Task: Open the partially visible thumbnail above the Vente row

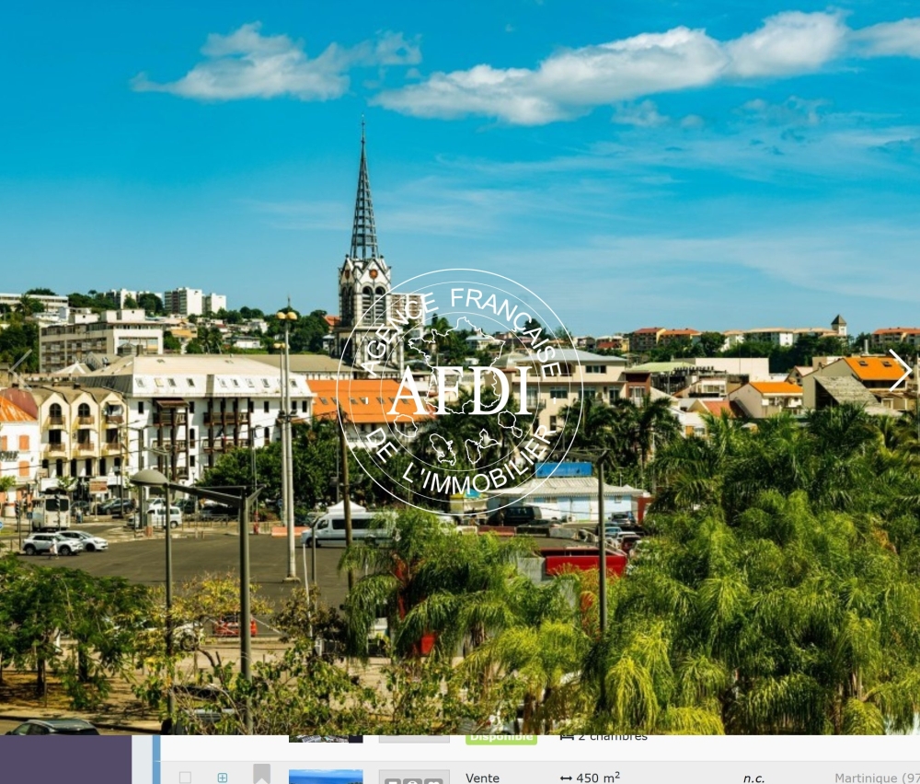Action: 326,738
